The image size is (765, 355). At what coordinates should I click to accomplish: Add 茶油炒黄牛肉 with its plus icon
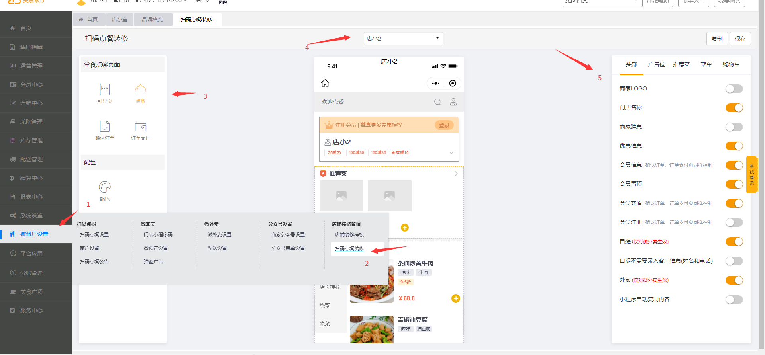point(456,298)
